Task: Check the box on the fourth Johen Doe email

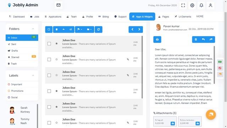Action: pos(49,91)
